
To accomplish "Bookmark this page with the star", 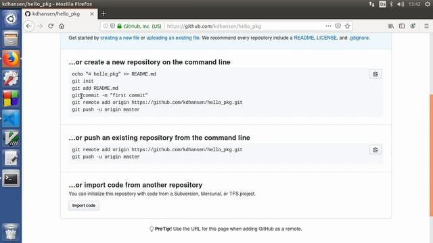I will point(347,26).
